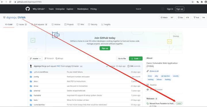
Task: Click the folder icon beside config
Action: pyautogui.click(x=31, y=77)
